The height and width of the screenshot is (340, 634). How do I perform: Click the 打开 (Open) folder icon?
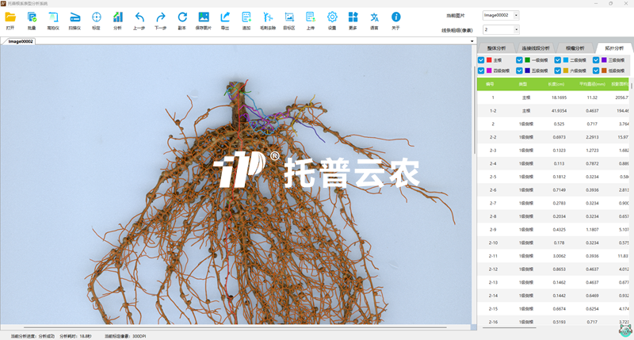10,17
